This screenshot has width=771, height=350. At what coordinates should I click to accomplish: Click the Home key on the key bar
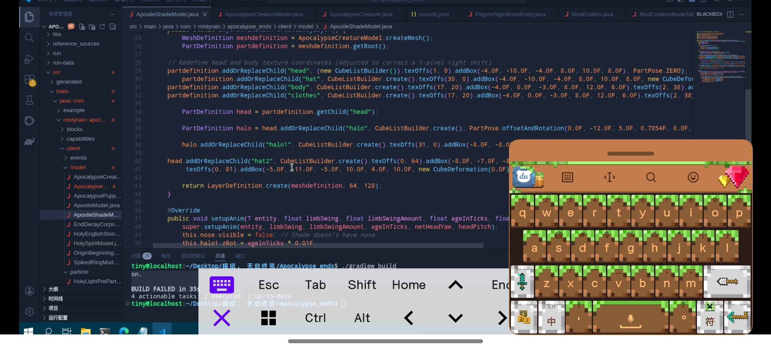tap(409, 285)
